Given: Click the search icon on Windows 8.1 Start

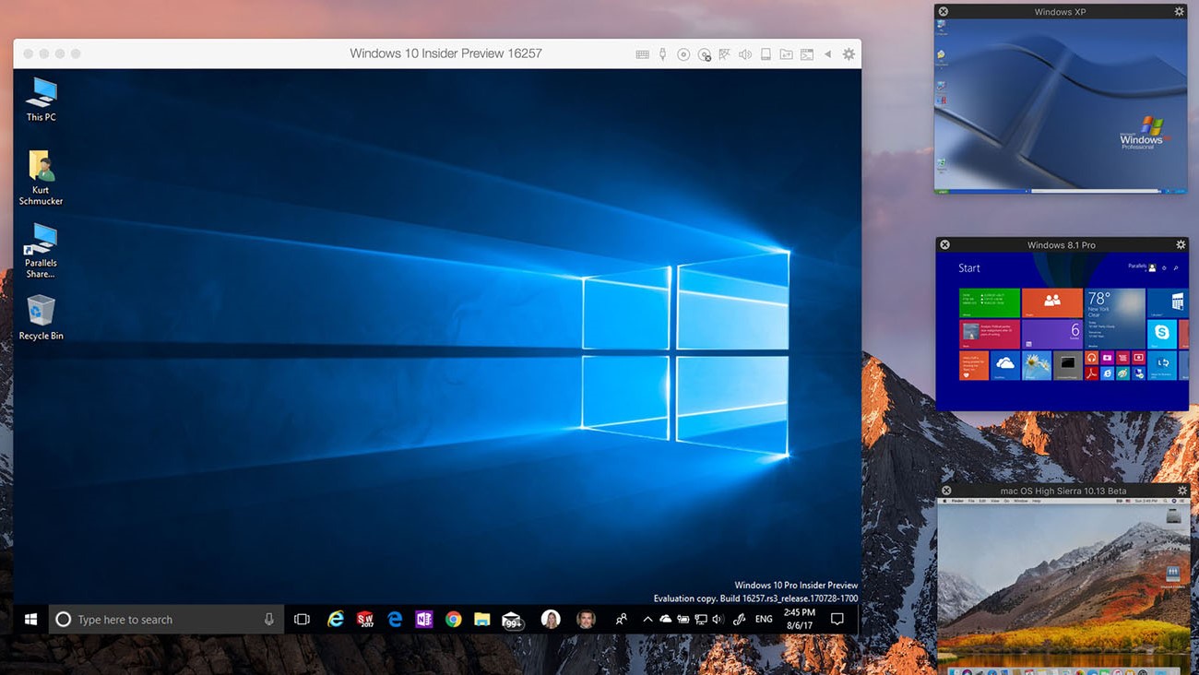Looking at the screenshot, I should (1176, 267).
